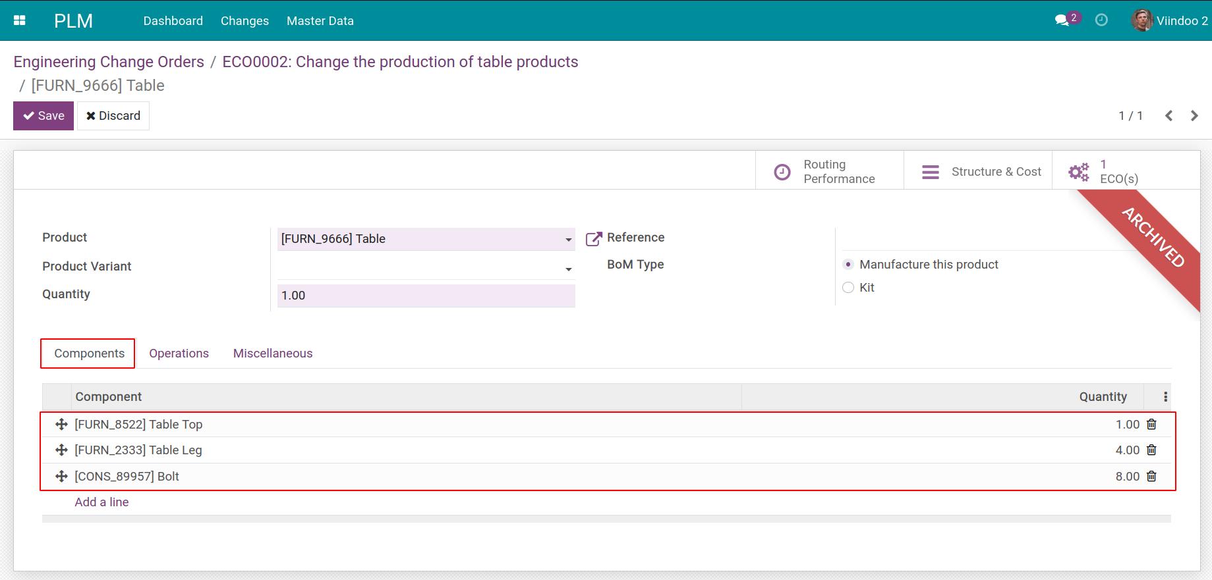
Task: Click Add a line link
Action: 101,502
